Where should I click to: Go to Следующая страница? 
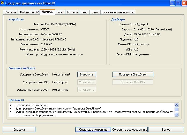93,130
